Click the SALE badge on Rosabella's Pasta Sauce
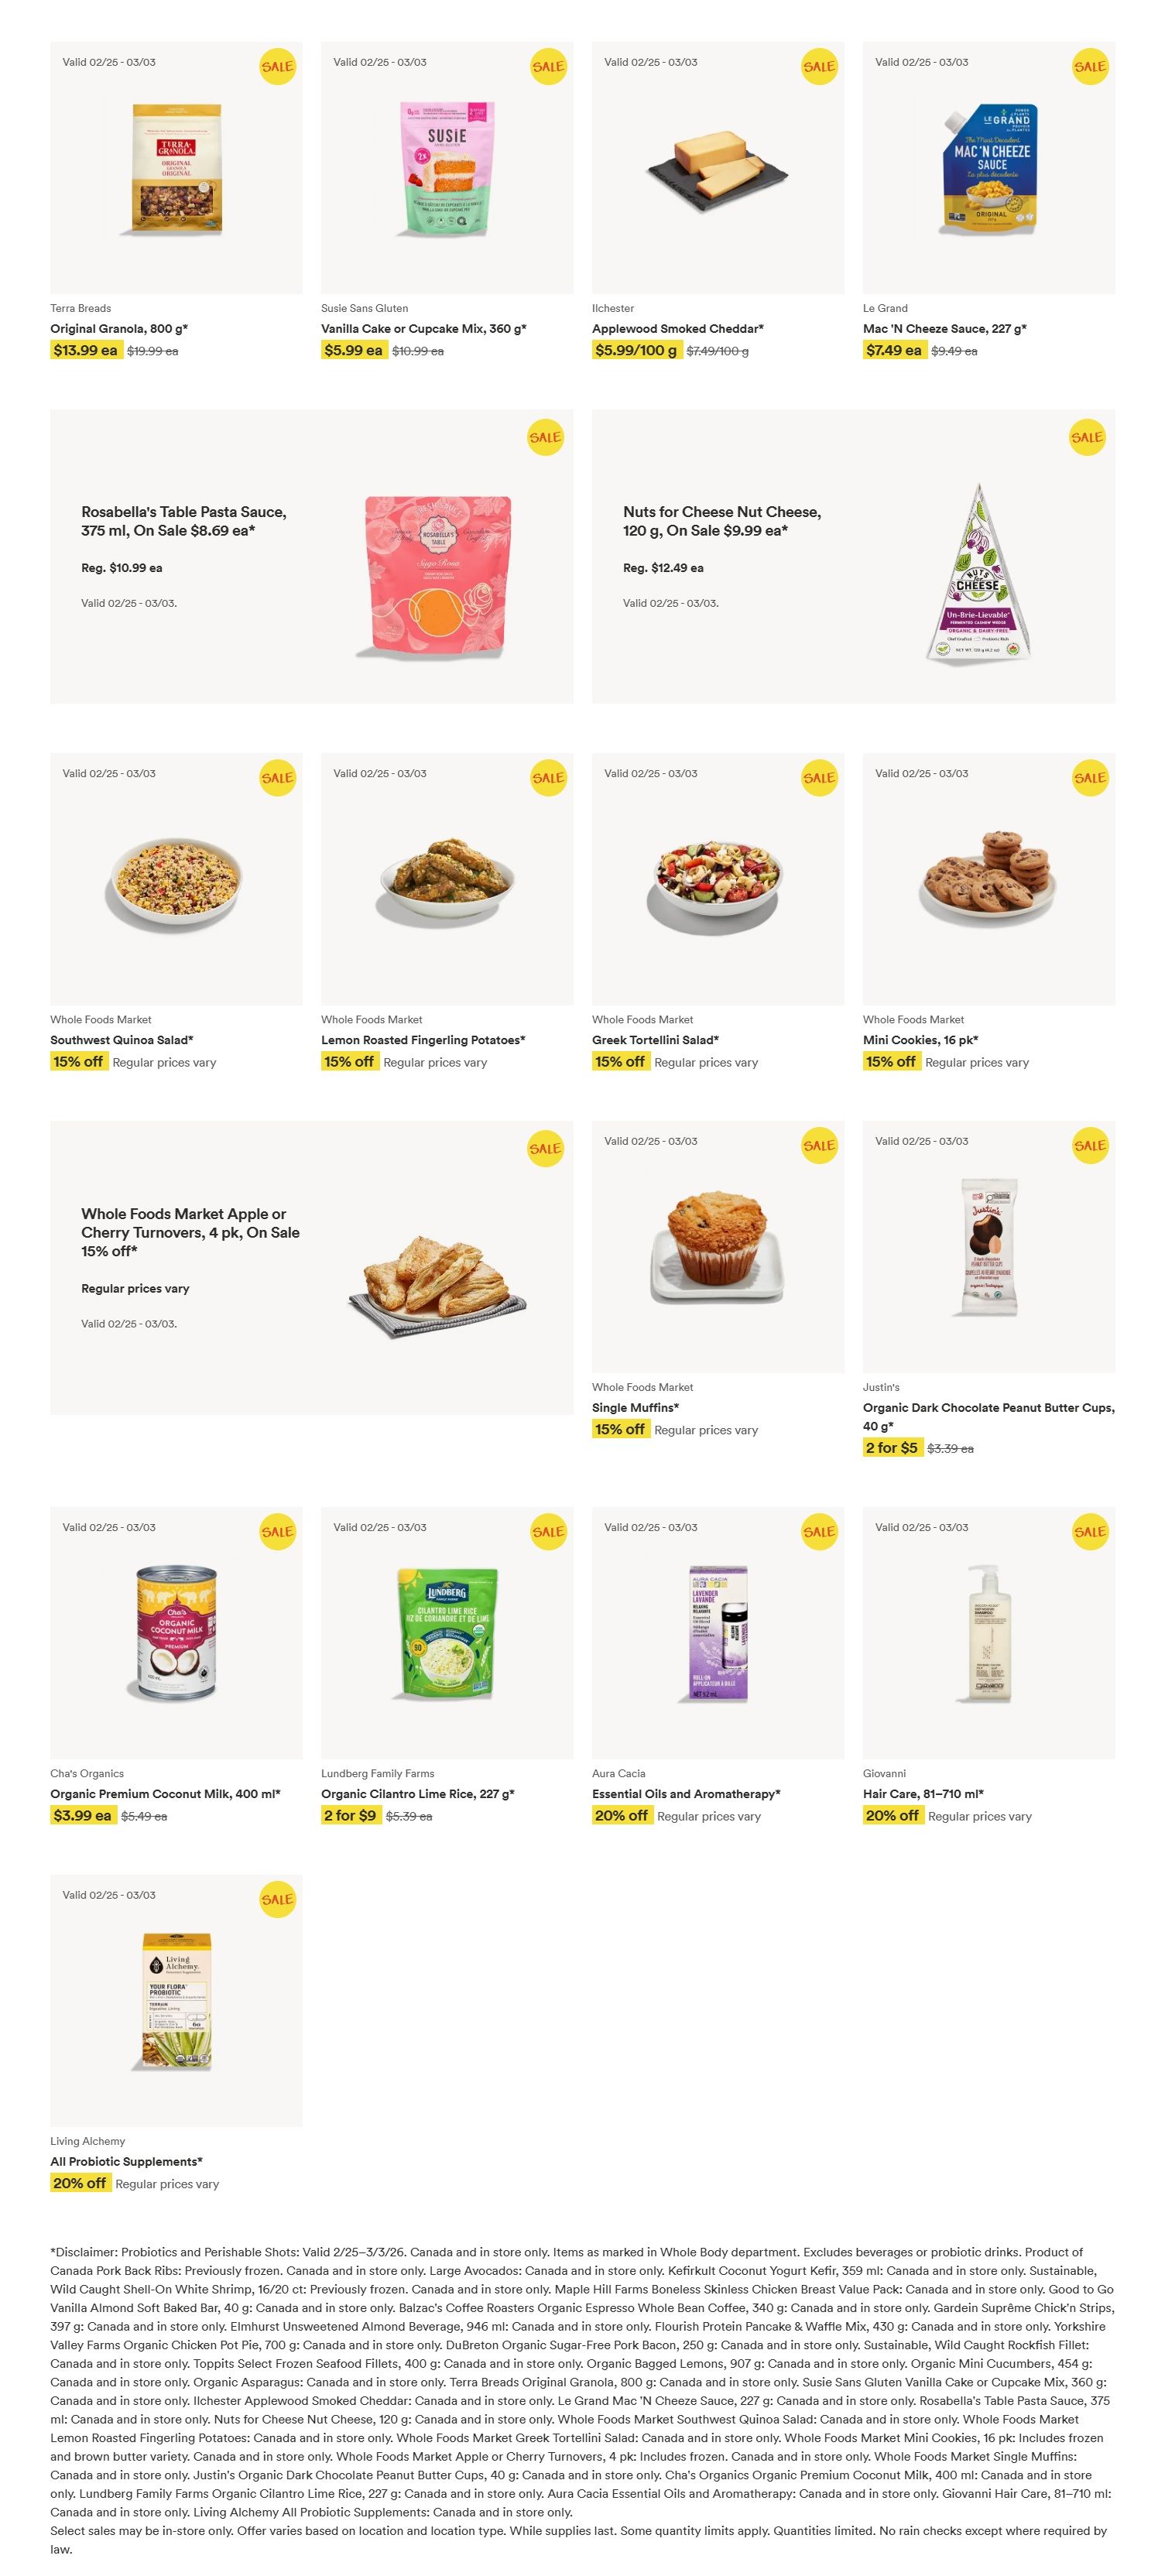The image size is (1158, 2576). 545,437
